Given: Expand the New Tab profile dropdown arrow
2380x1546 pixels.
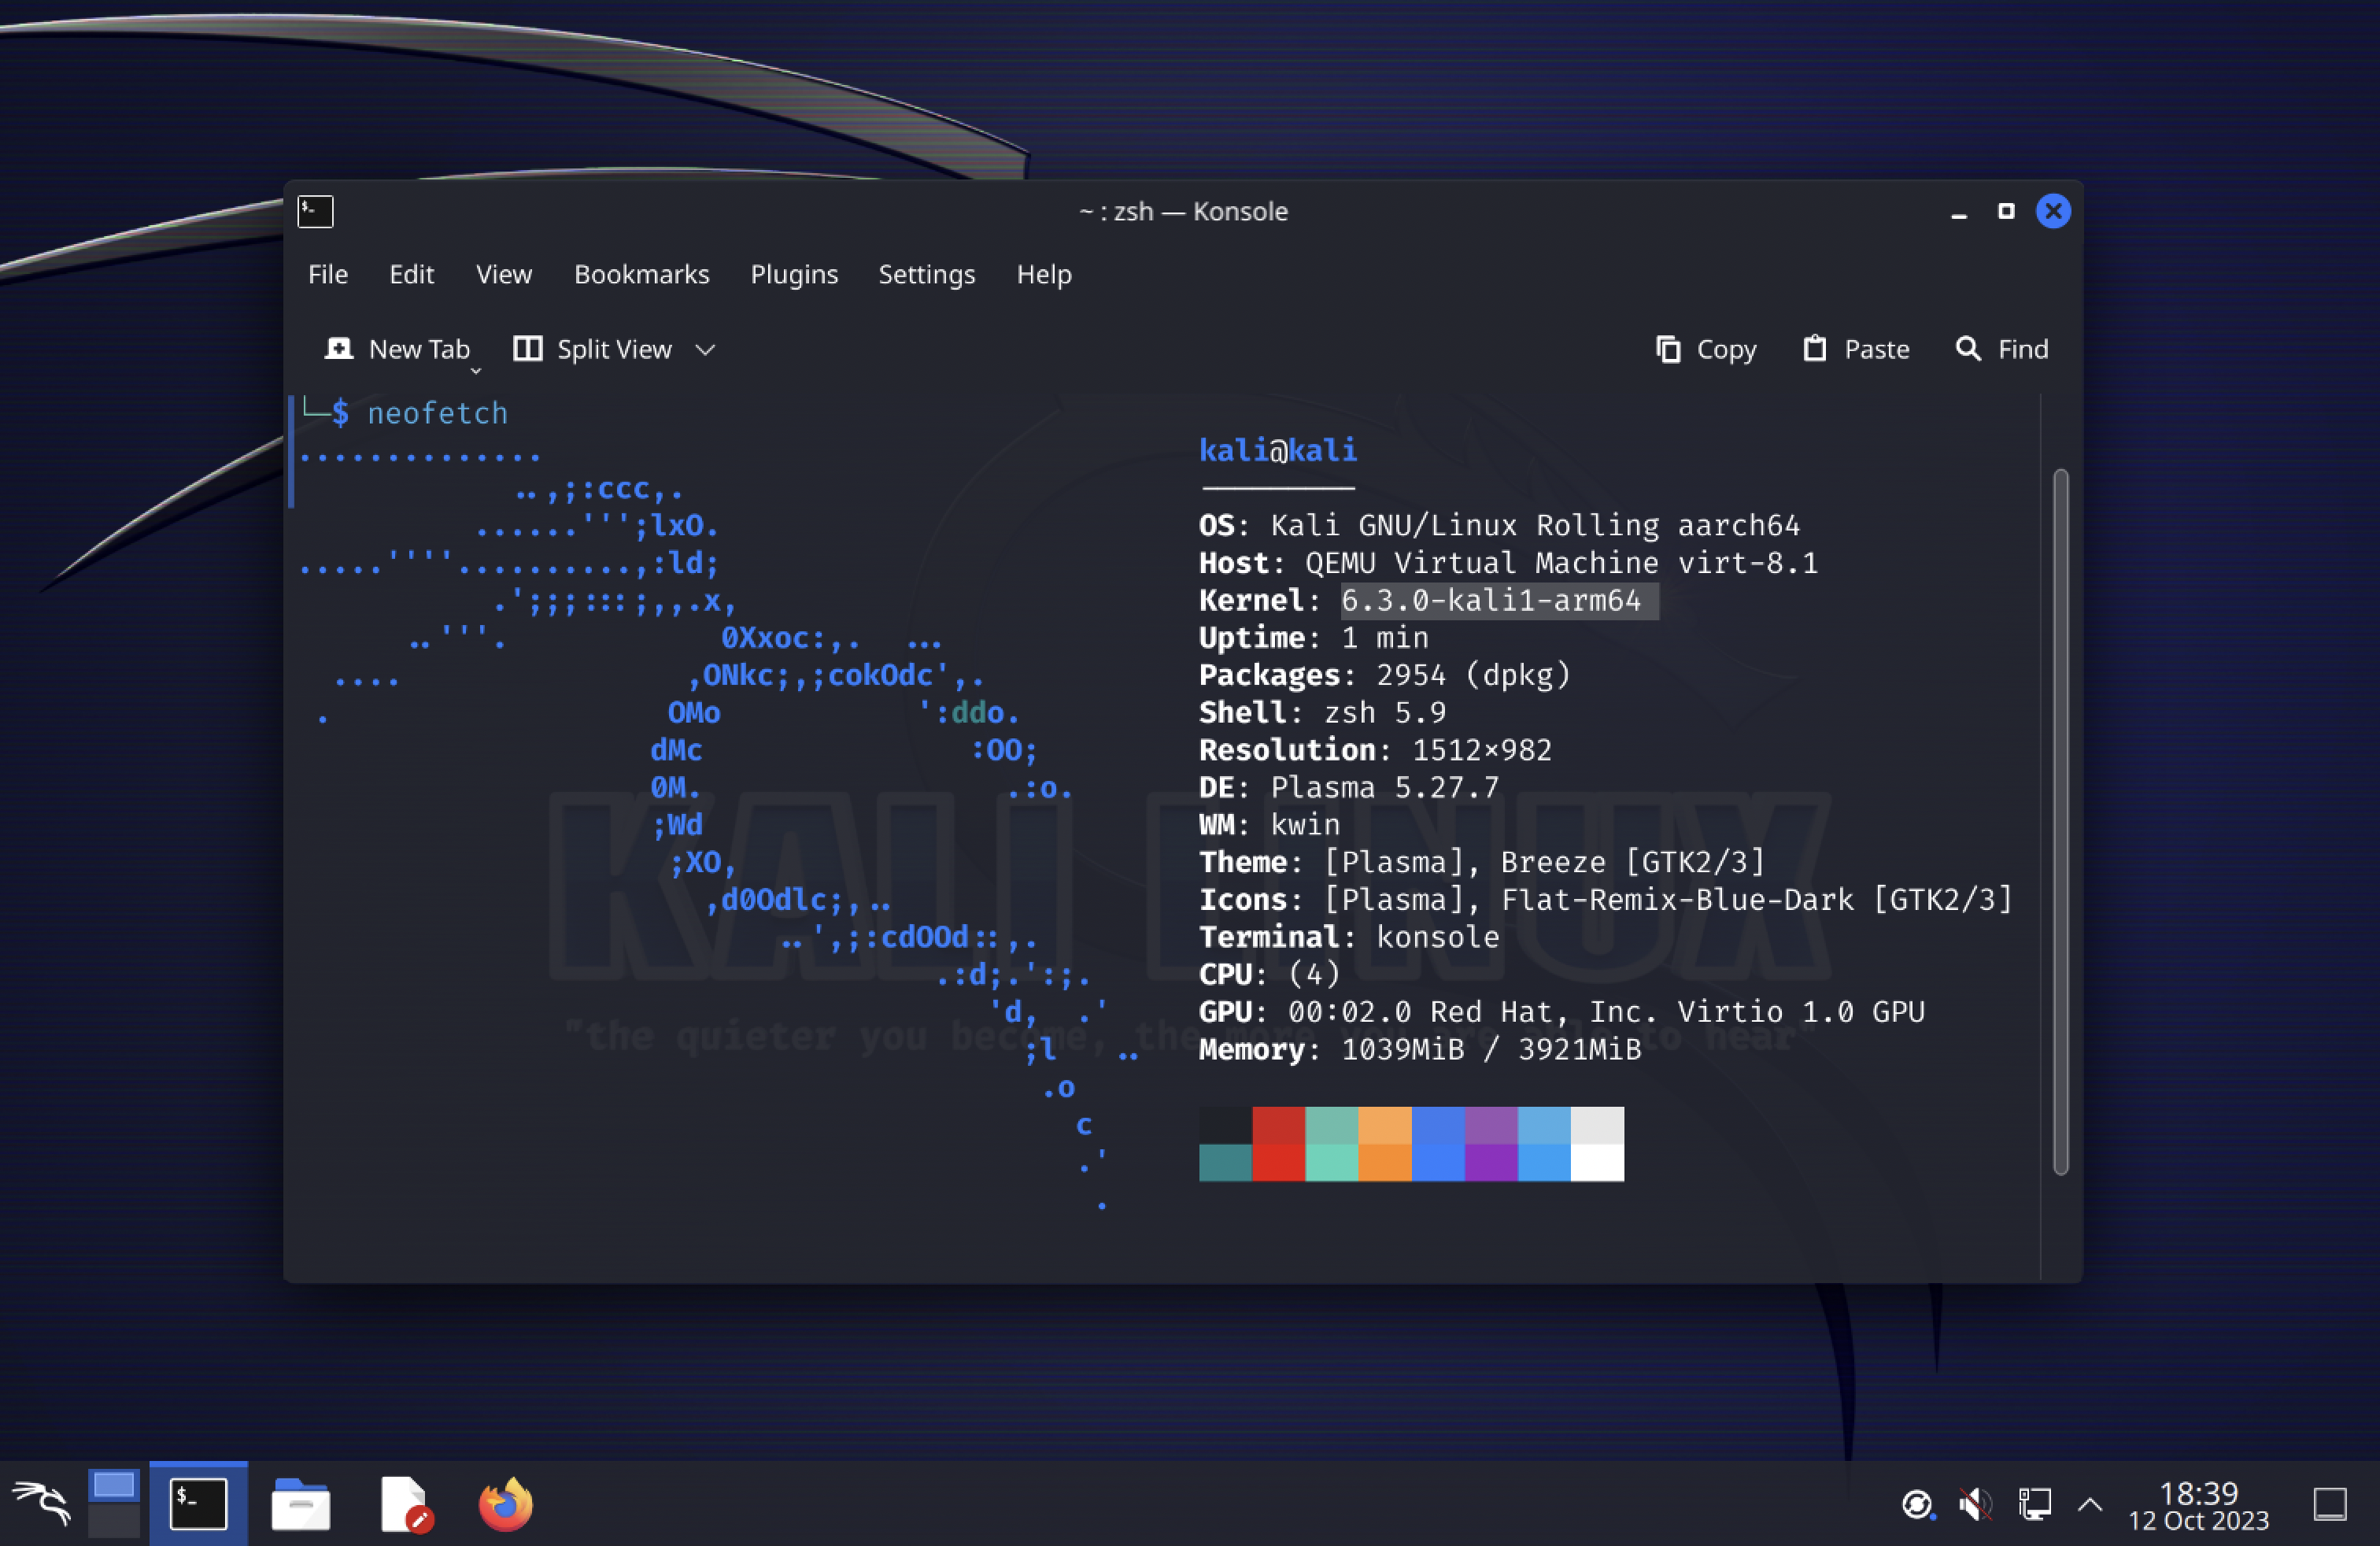Looking at the screenshot, I should [476, 371].
